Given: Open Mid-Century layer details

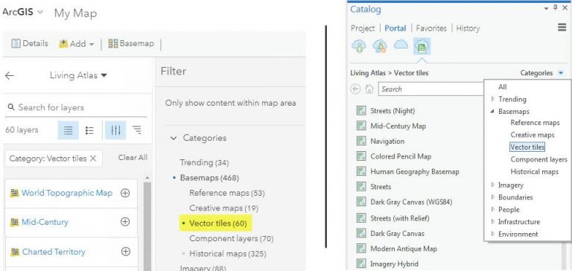Looking at the screenshot, I should pyautogui.click(x=45, y=222).
